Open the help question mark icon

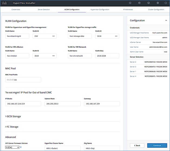tap(149, 3)
